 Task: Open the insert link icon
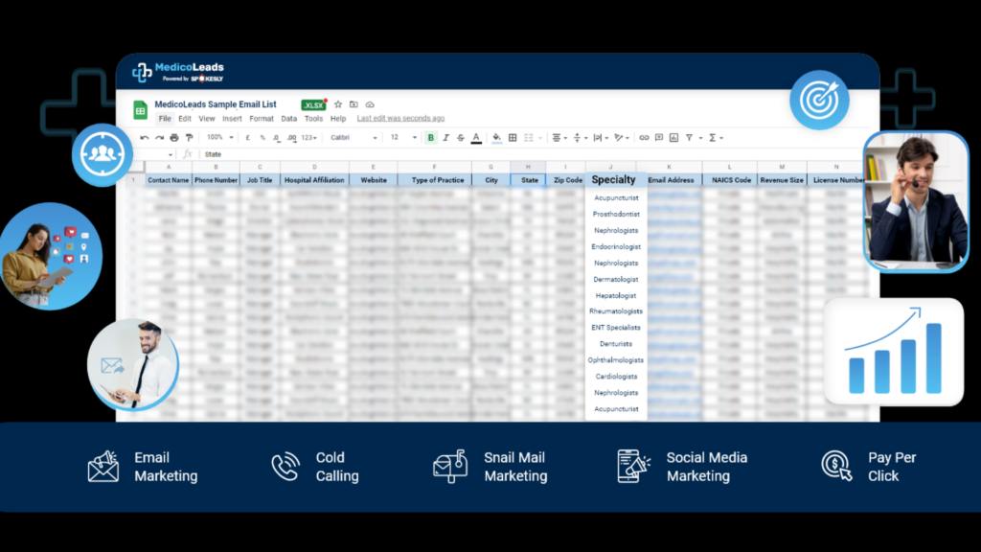pos(643,137)
